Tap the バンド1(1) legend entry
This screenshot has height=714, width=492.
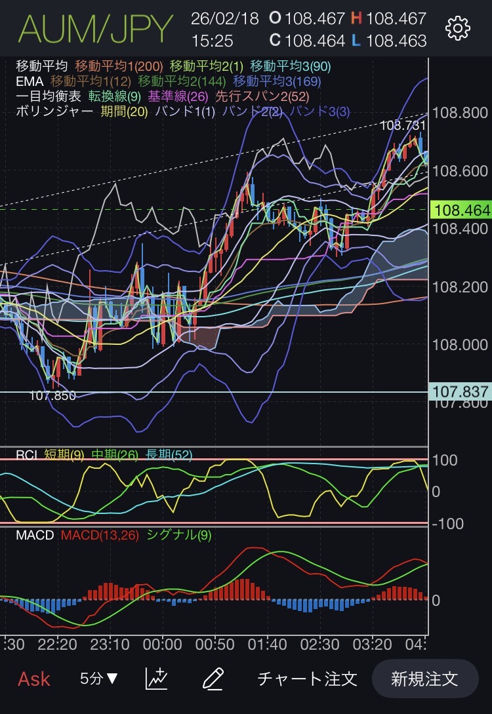tap(185, 111)
